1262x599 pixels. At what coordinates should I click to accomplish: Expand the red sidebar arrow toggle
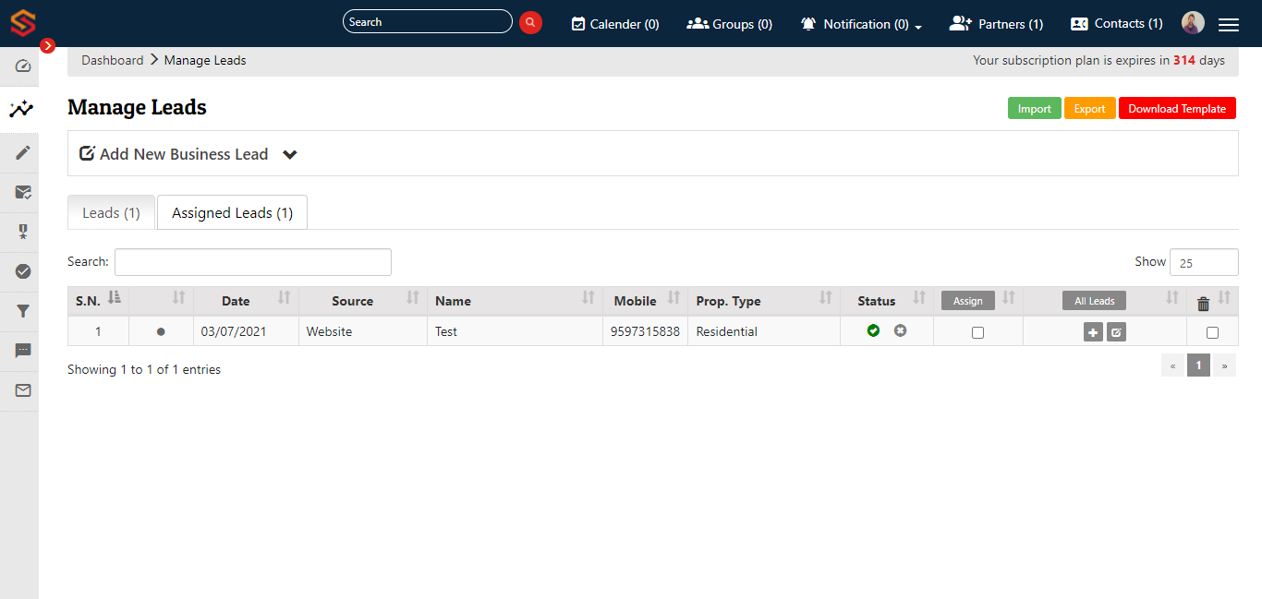point(47,45)
